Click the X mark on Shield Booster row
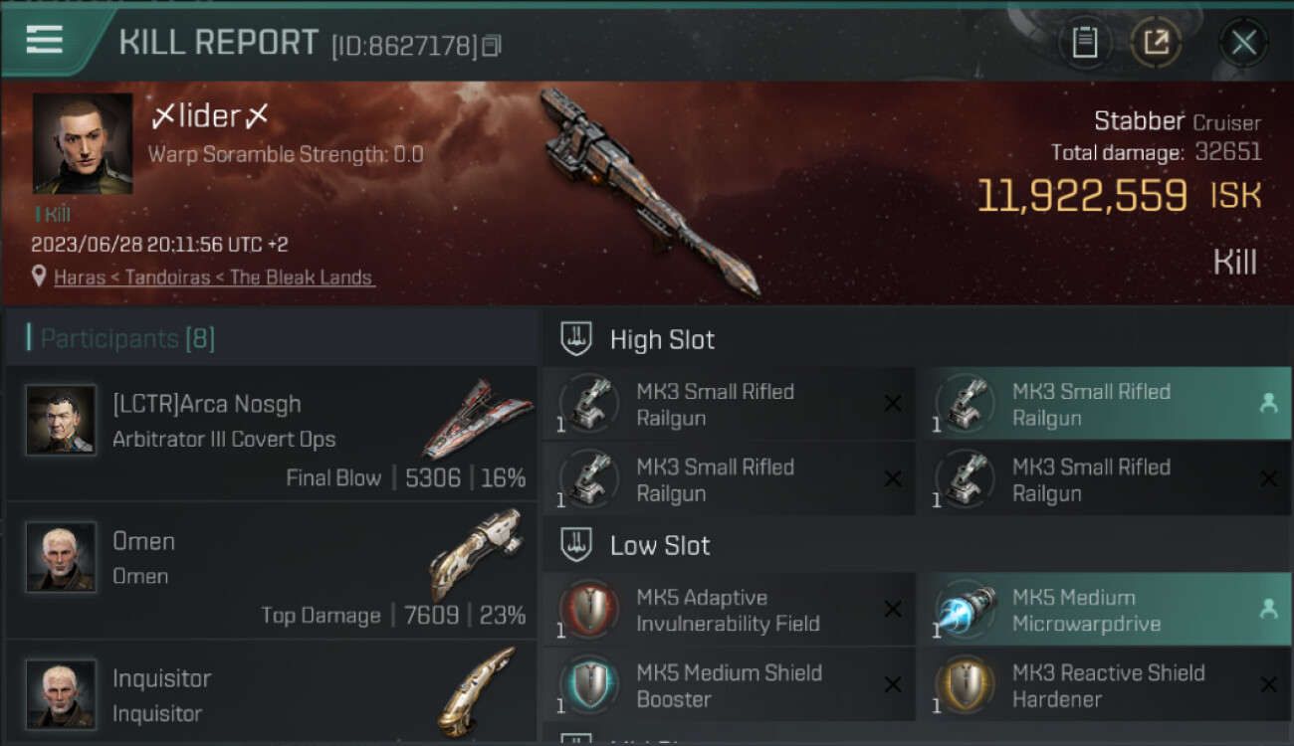Viewport: 1294px width, 746px height. click(893, 684)
